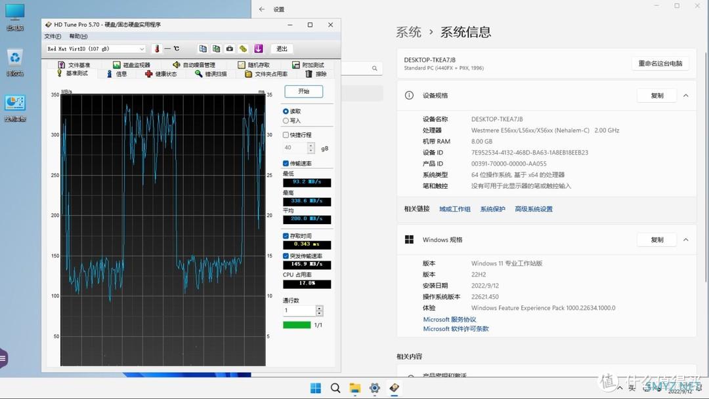Click the camera save screenshot icon
This screenshot has height=399, width=709.
[x=230, y=48]
